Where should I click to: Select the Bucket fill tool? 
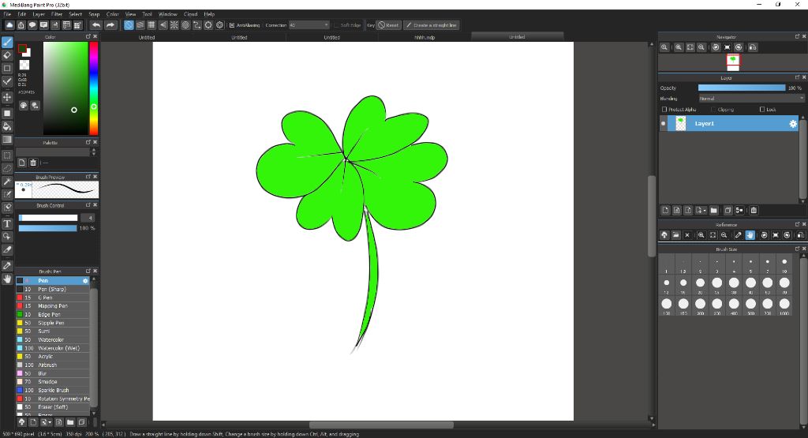pos(7,126)
